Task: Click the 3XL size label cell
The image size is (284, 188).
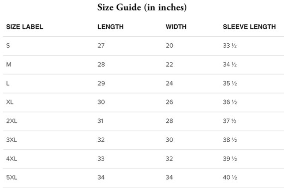Action: [x=11, y=140]
